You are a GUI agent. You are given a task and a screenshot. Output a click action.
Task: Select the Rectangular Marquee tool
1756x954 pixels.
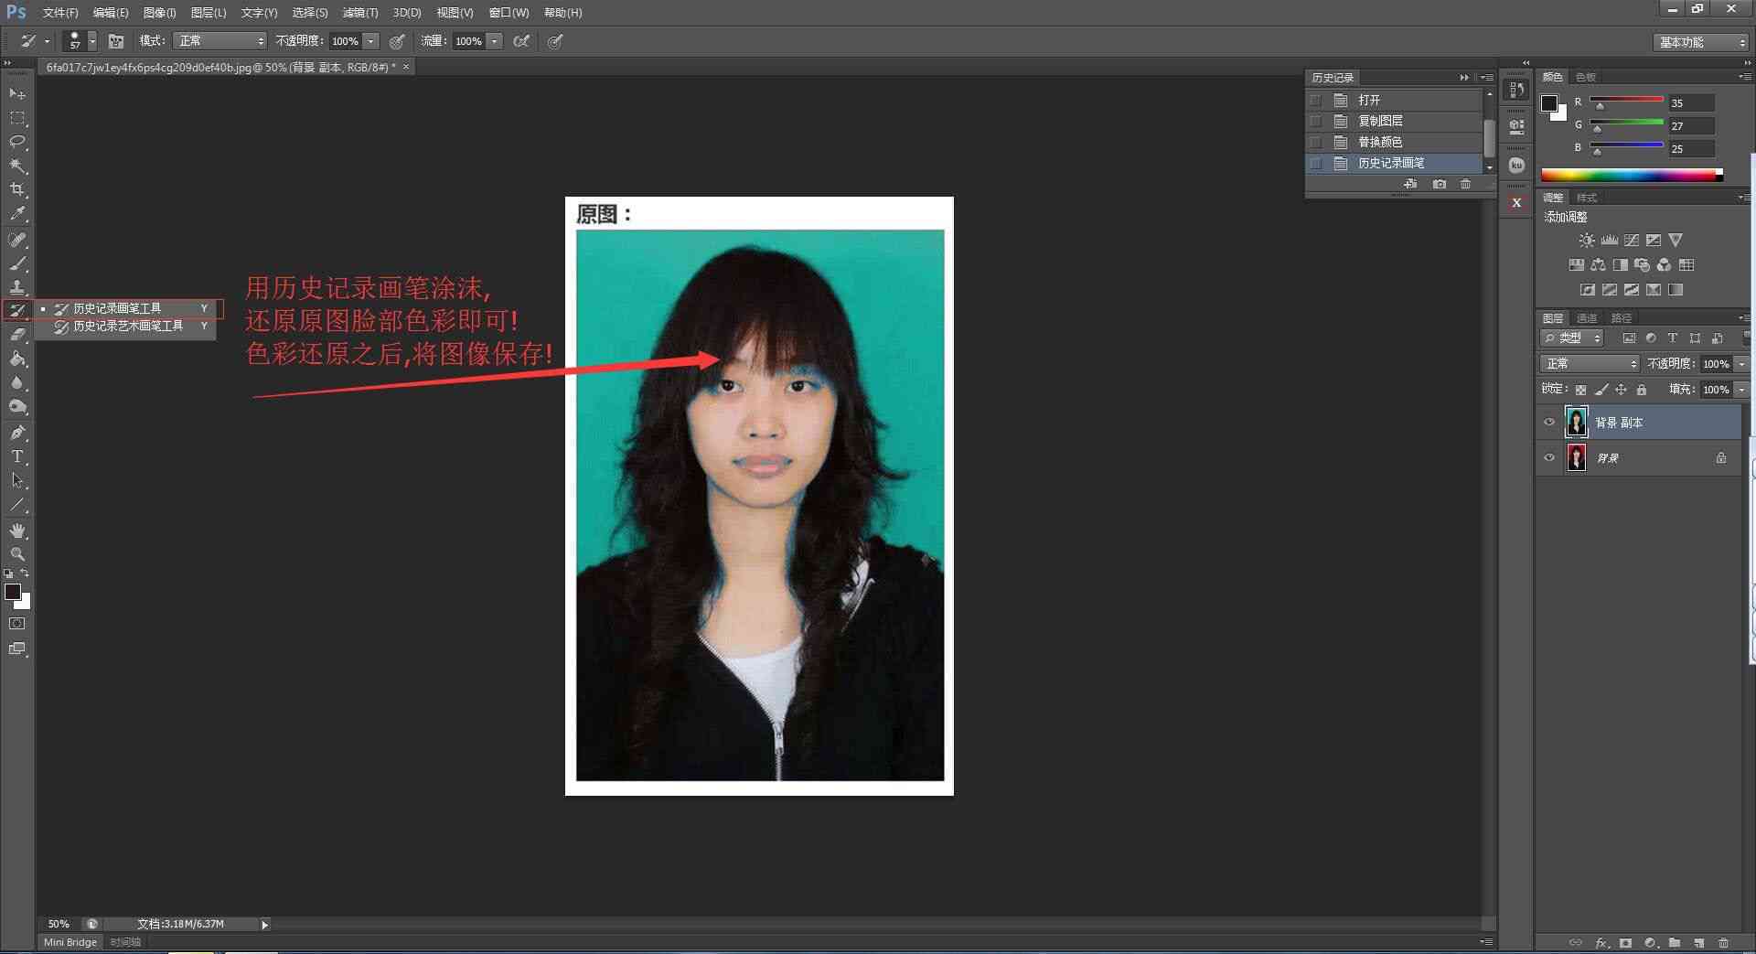pos(17,118)
